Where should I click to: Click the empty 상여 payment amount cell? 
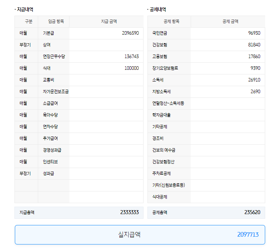[106, 45]
